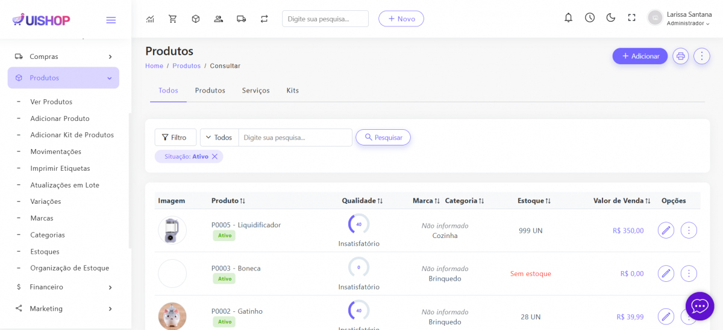
Task: Switch to the Kits tab
Action: [292, 91]
